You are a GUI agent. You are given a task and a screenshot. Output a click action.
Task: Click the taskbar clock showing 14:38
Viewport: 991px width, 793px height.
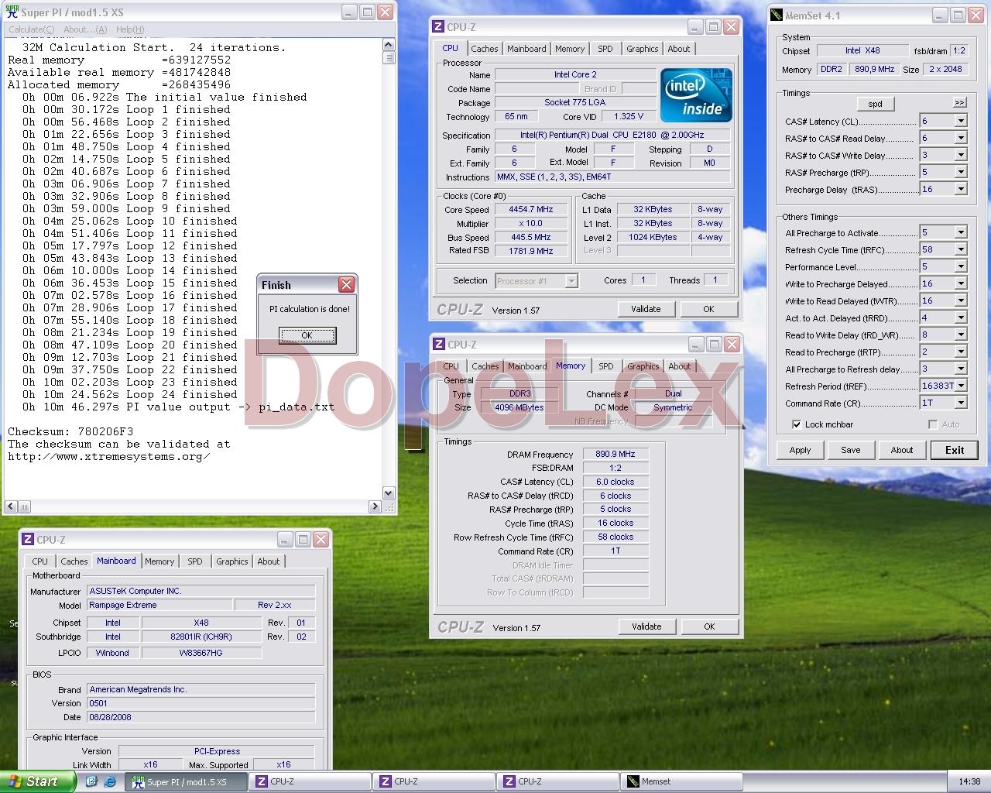pos(969,782)
